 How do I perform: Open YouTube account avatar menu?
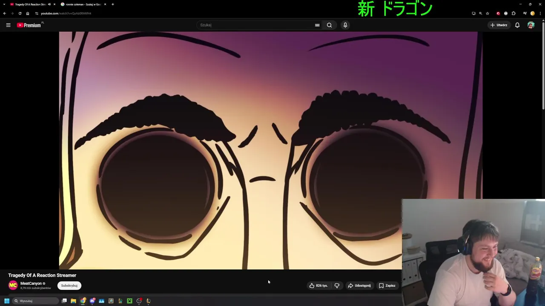531,25
